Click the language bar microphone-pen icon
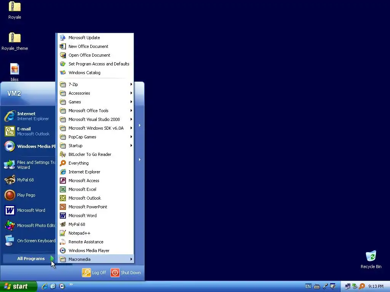This screenshot has width=390, height=292. pos(325,286)
